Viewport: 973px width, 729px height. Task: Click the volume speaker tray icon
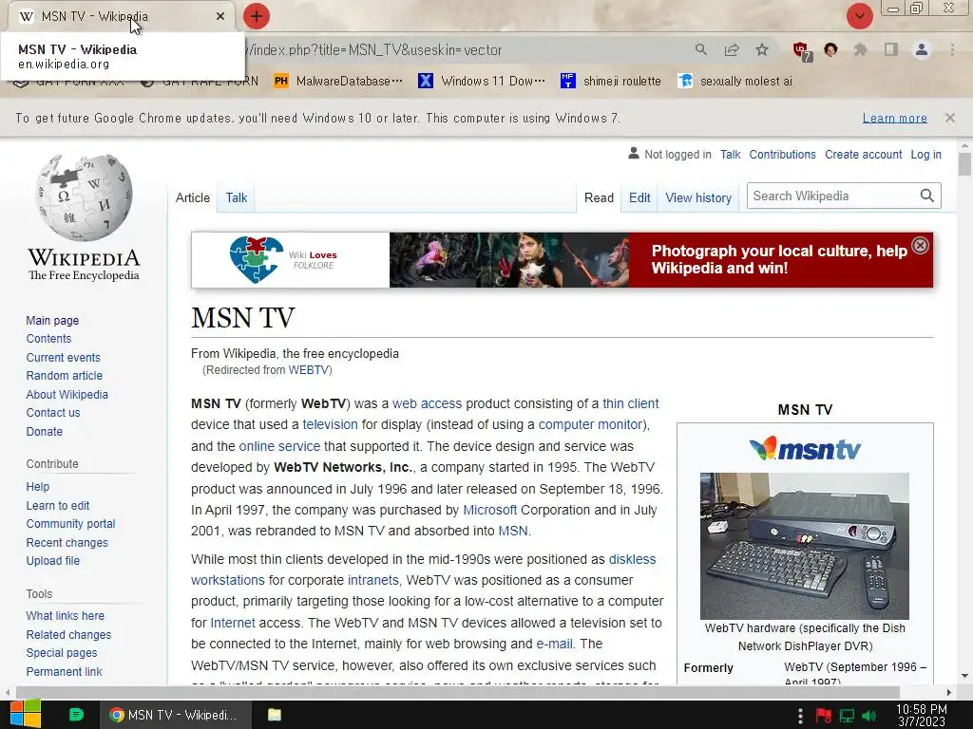868,716
